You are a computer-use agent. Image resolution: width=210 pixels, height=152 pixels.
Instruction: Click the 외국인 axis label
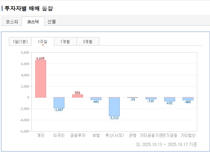tap(59, 135)
